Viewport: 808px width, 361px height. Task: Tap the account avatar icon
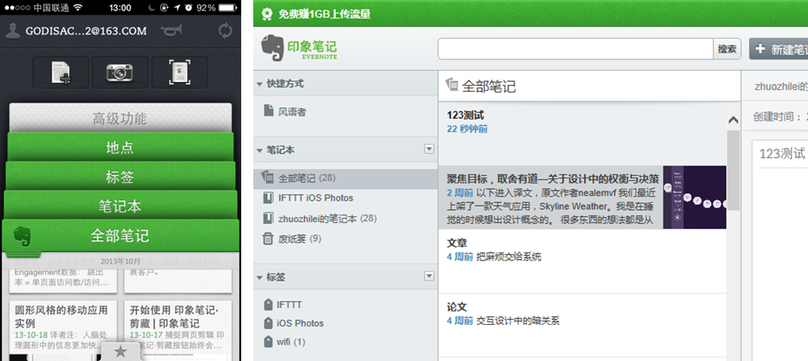click(12, 31)
